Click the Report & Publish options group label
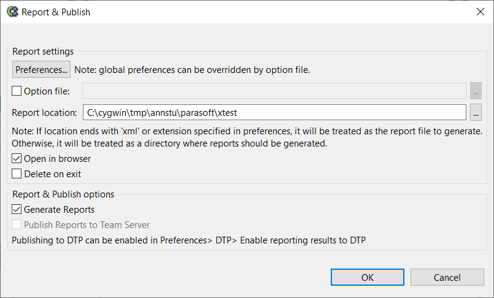 tap(63, 194)
